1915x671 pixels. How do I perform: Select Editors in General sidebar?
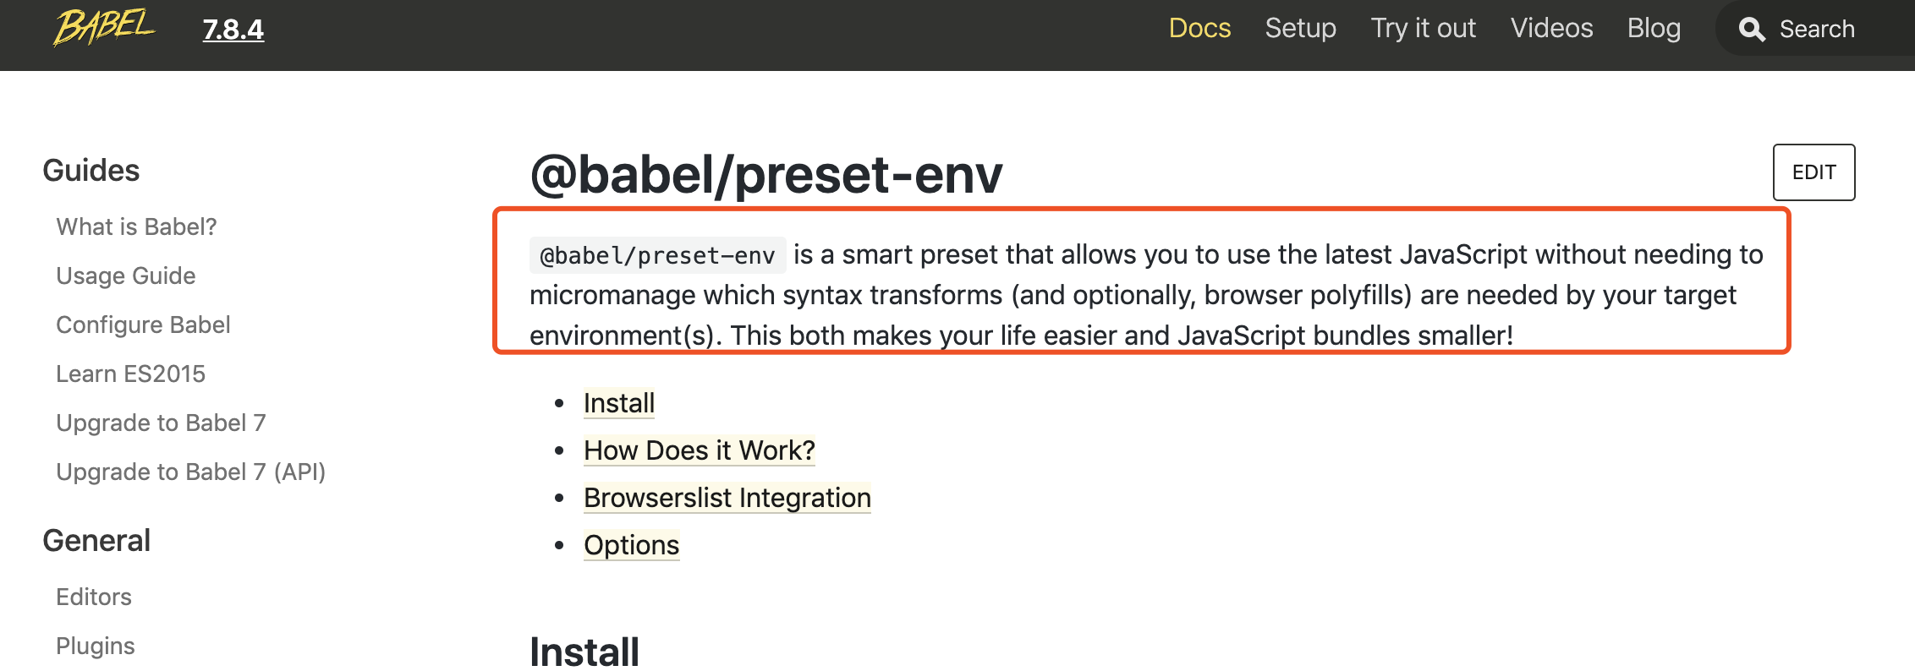point(94,597)
